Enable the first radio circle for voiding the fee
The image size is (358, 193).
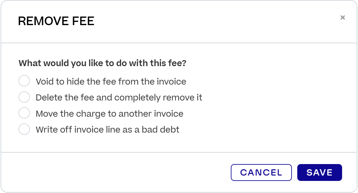pos(24,81)
